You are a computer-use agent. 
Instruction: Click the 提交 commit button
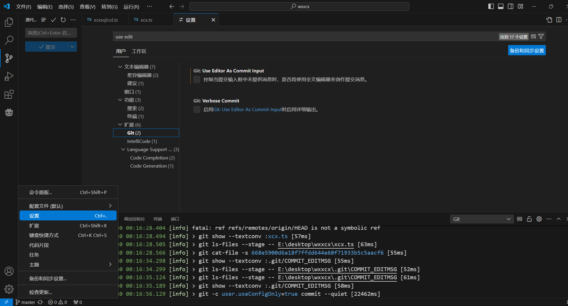[47, 47]
